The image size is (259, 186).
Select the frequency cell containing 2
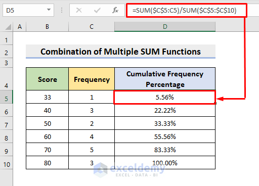[x=92, y=123]
